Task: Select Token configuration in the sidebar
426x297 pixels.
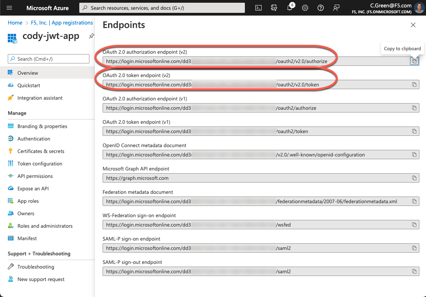Action: pos(40,163)
